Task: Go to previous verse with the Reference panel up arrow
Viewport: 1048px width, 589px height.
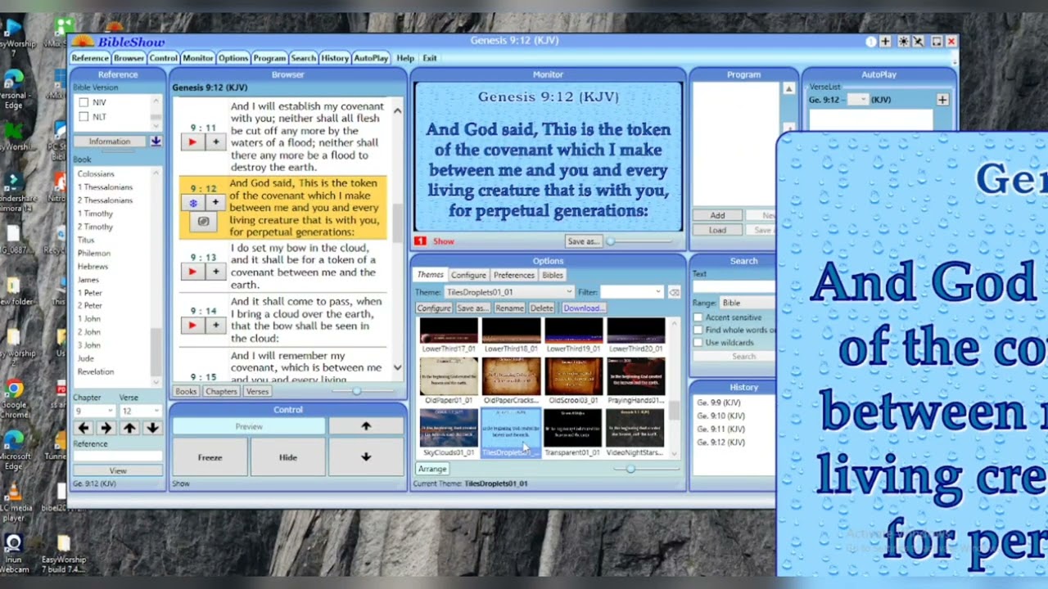Action: pos(129,428)
